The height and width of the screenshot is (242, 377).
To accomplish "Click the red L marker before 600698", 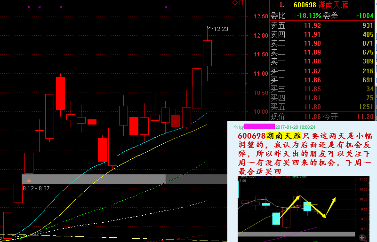I will click(x=282, y=5).
